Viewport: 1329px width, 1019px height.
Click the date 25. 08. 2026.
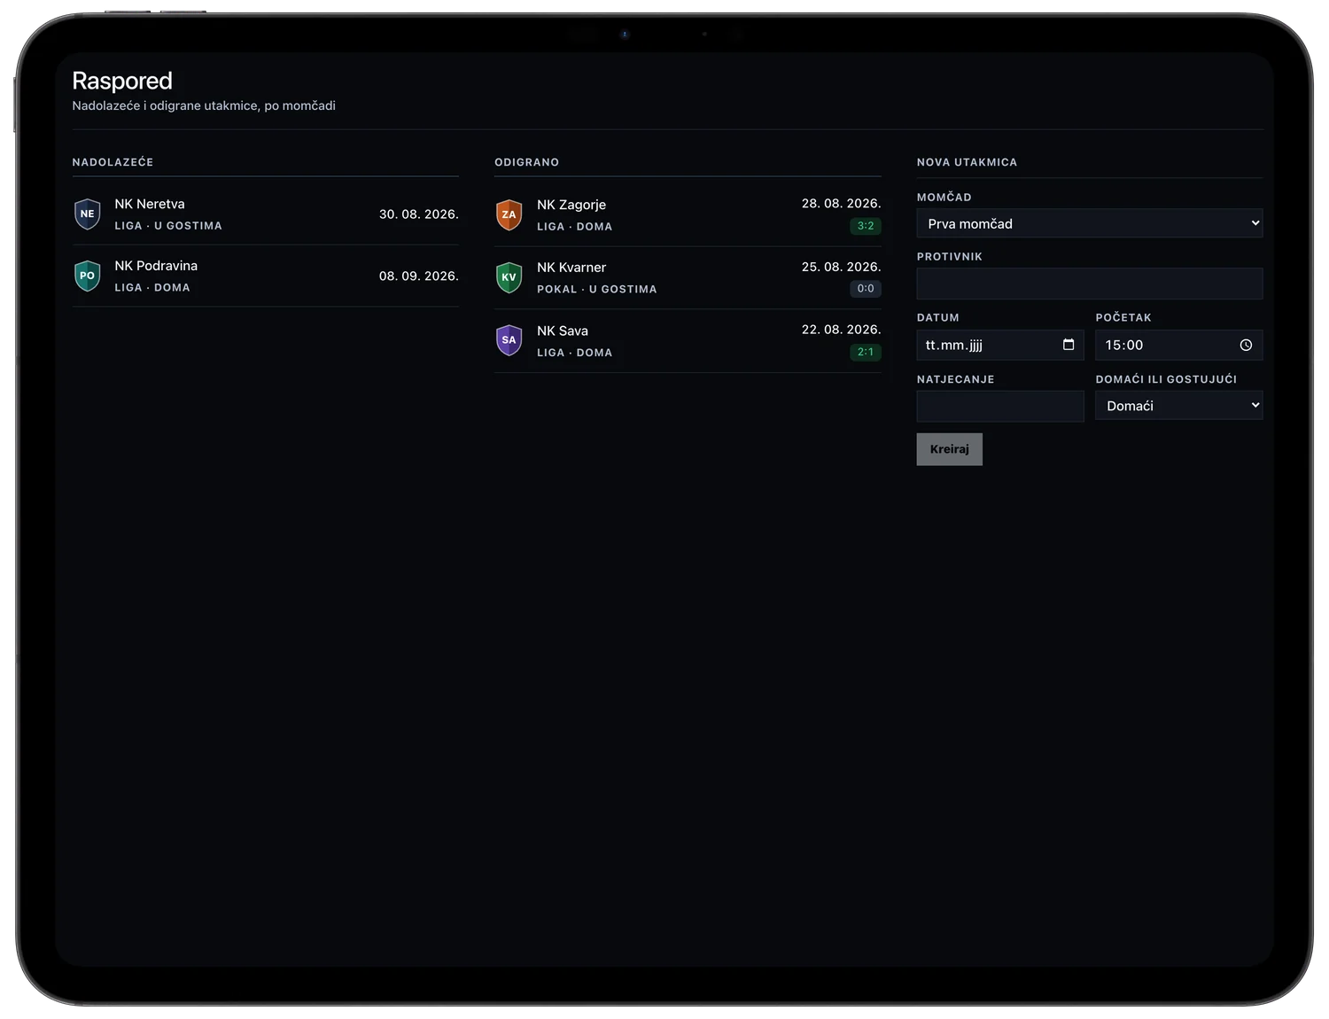click(x=842, y=267)
